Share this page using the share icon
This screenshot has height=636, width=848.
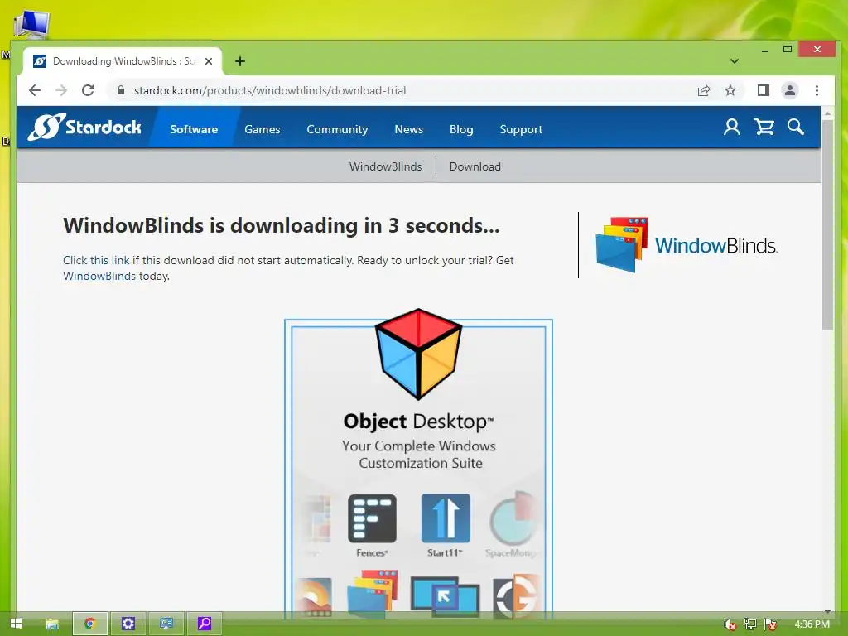pyautogui.click(x=704, y=90)
